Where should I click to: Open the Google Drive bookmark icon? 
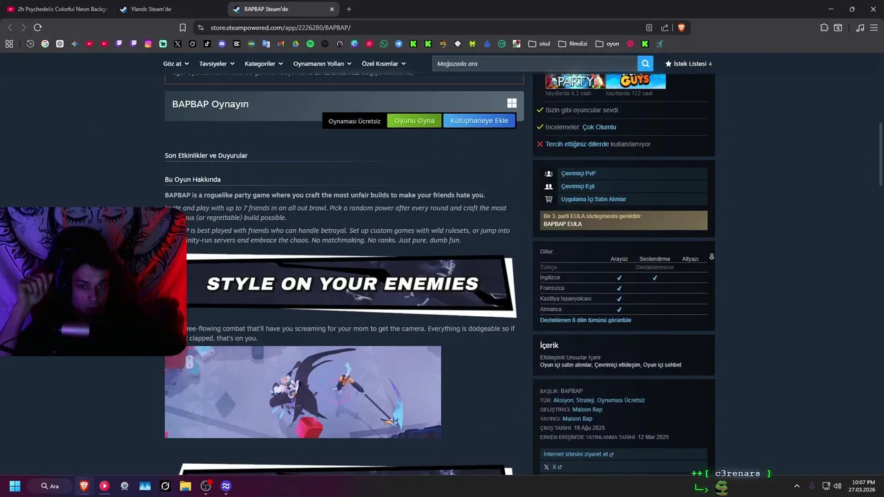click(x=296, y=43)
